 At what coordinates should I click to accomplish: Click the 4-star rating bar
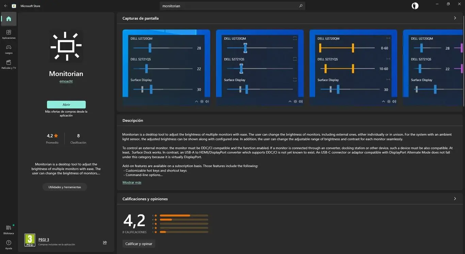click(184, 220)
